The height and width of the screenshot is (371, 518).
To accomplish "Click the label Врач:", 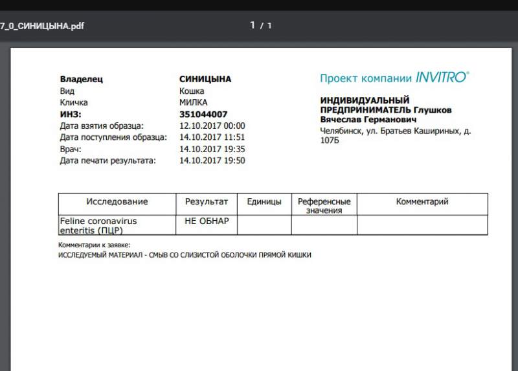I will coord(71,149).
